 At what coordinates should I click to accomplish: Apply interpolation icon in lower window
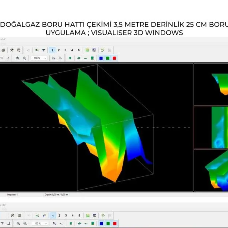pyautogui.click(x=37, y=215)
